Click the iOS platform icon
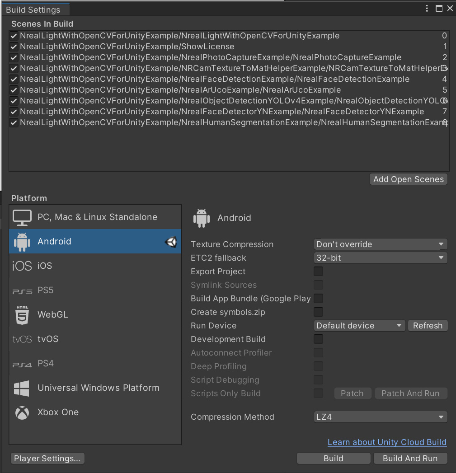This screenshot has height=473, width=456. pos(22,266)
